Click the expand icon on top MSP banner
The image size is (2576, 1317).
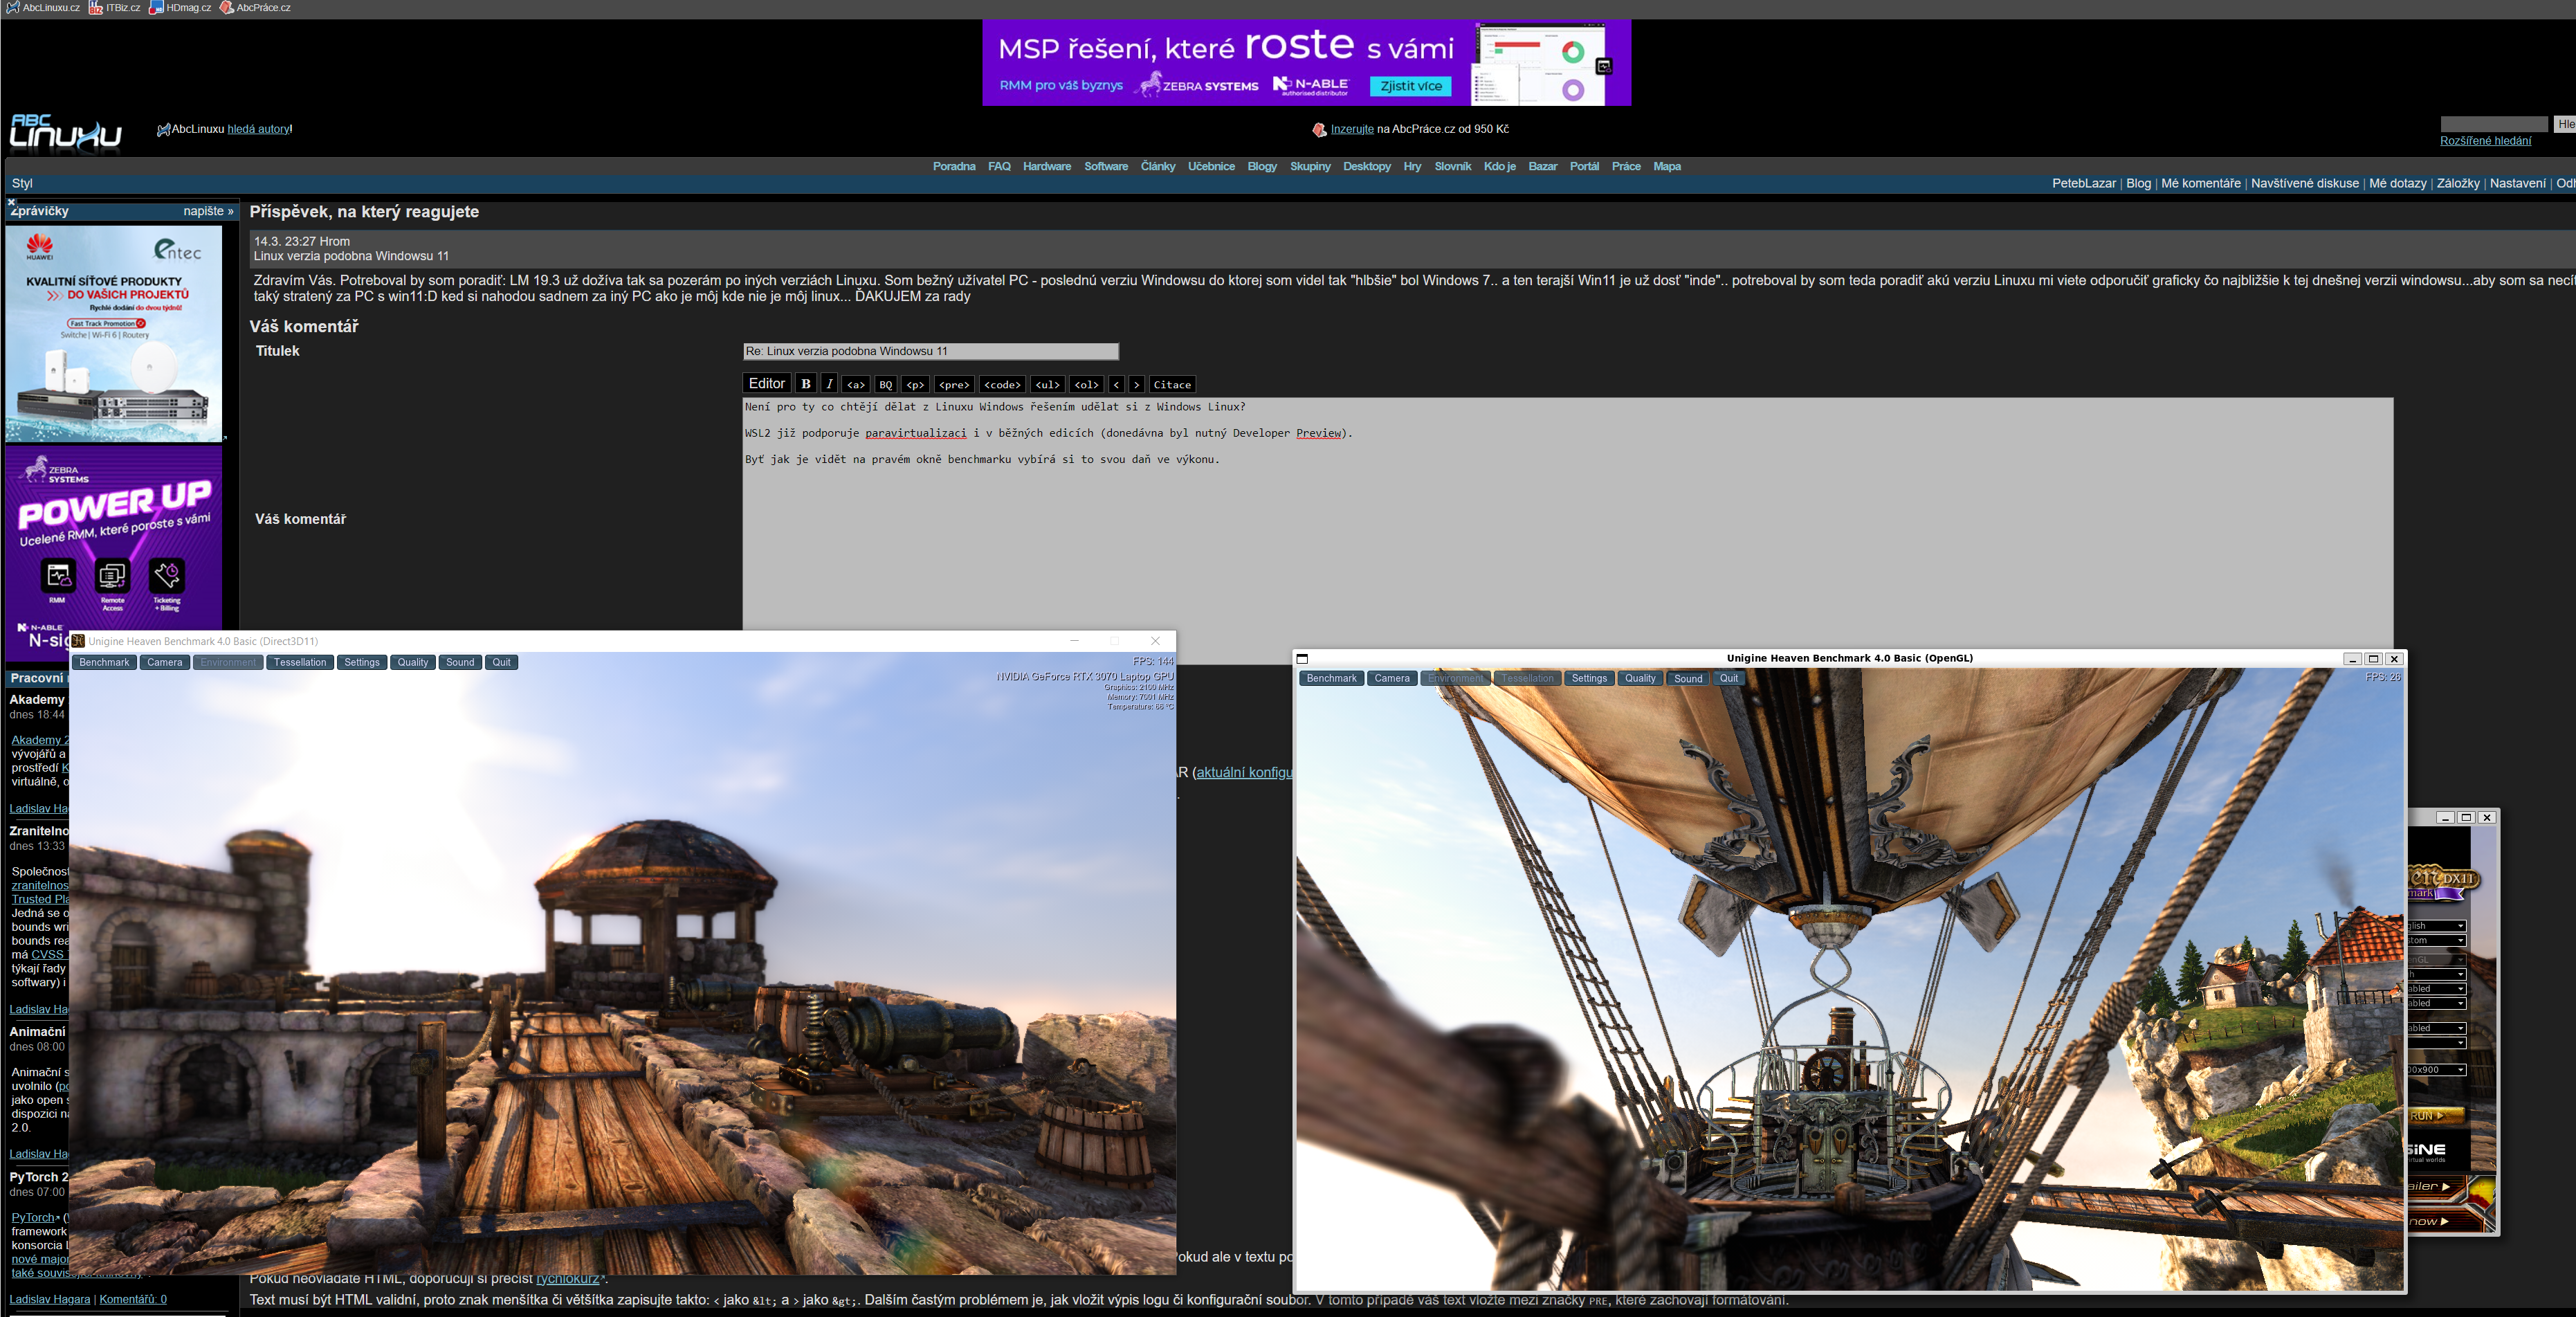click(1604, 67)
